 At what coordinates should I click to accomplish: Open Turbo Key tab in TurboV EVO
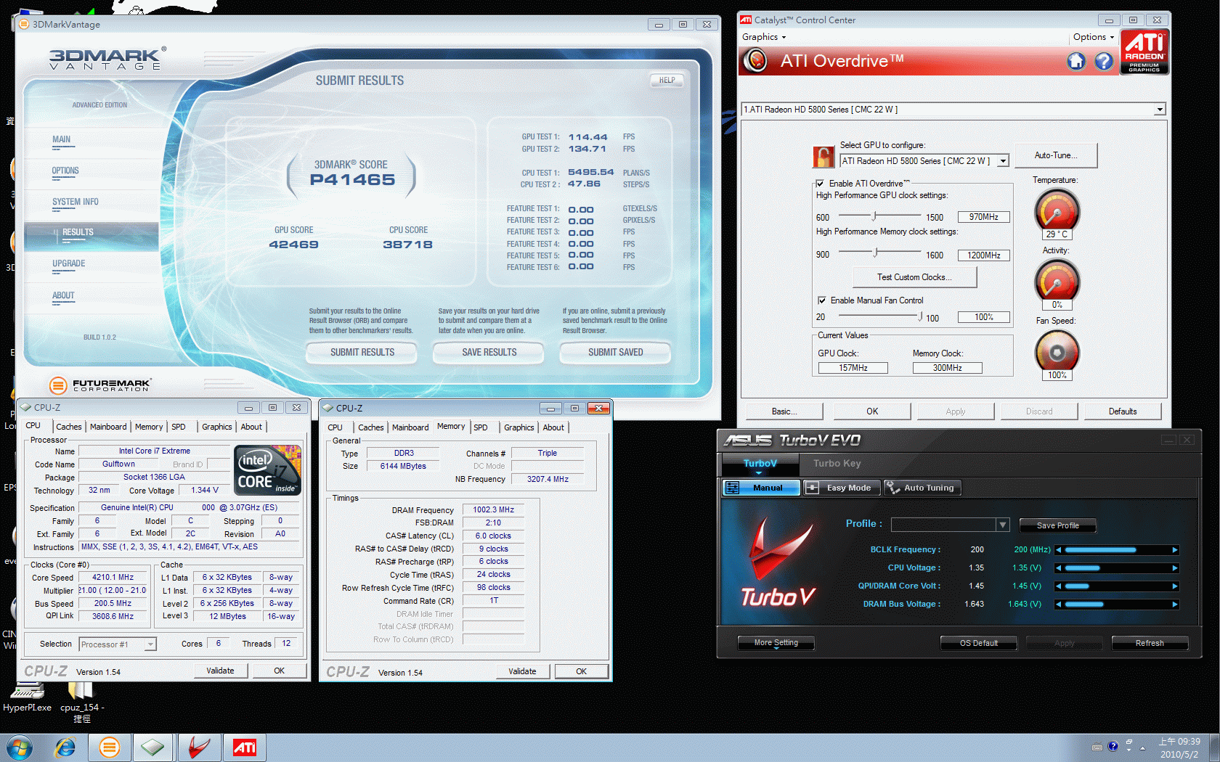coord(837,463)
